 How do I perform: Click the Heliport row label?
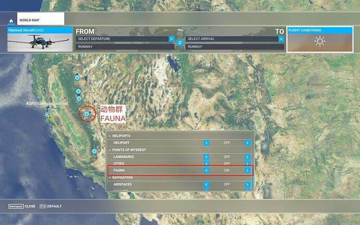(122, 143)
